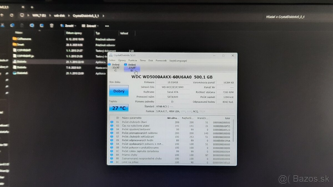Click the "..." see-more icon in Explorer toolbar
Image resolution: width=333 pixels, height=187 pixels.
(x=107, y=26)
